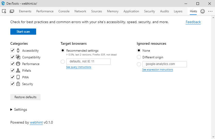Click the Compatibility category icon
Image resolution: width=215 pixels, height=139 pixels.
coord(18,57)
